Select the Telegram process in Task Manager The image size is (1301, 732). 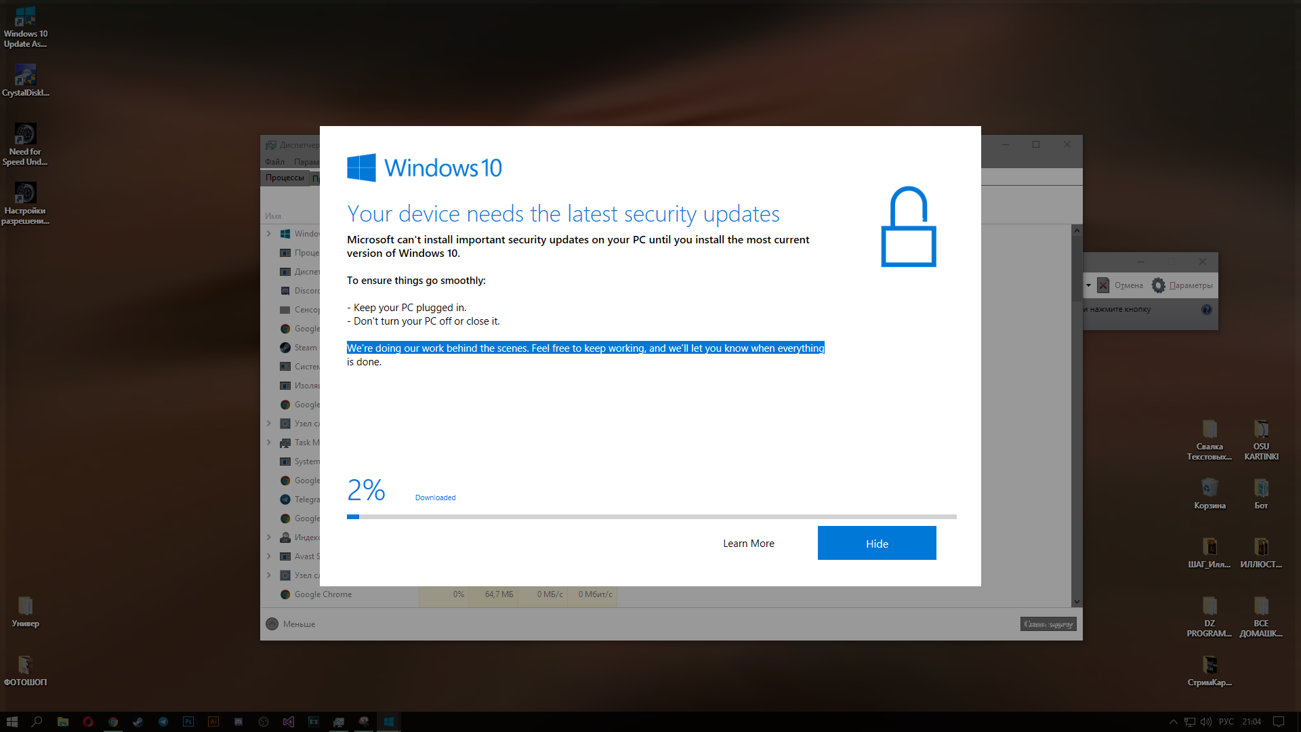pos(300,500)
